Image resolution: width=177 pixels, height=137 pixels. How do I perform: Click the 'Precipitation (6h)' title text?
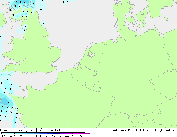[x=17, y=130]
